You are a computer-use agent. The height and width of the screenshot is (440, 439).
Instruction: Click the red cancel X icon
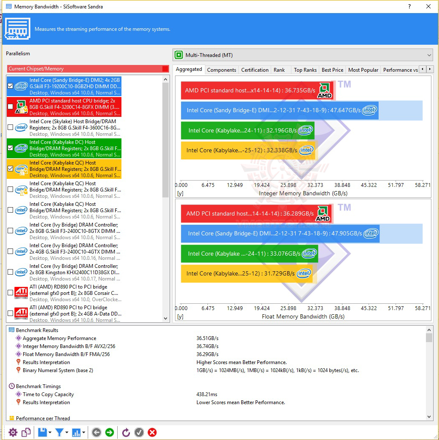(152, 432)
